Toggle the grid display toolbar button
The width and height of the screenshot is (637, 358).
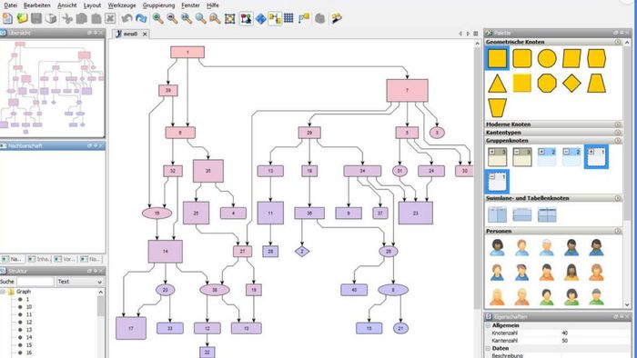[x=288, y=18]
